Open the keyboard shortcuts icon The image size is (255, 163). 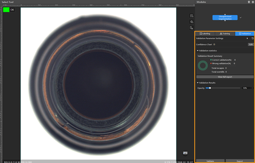(185, 153)
